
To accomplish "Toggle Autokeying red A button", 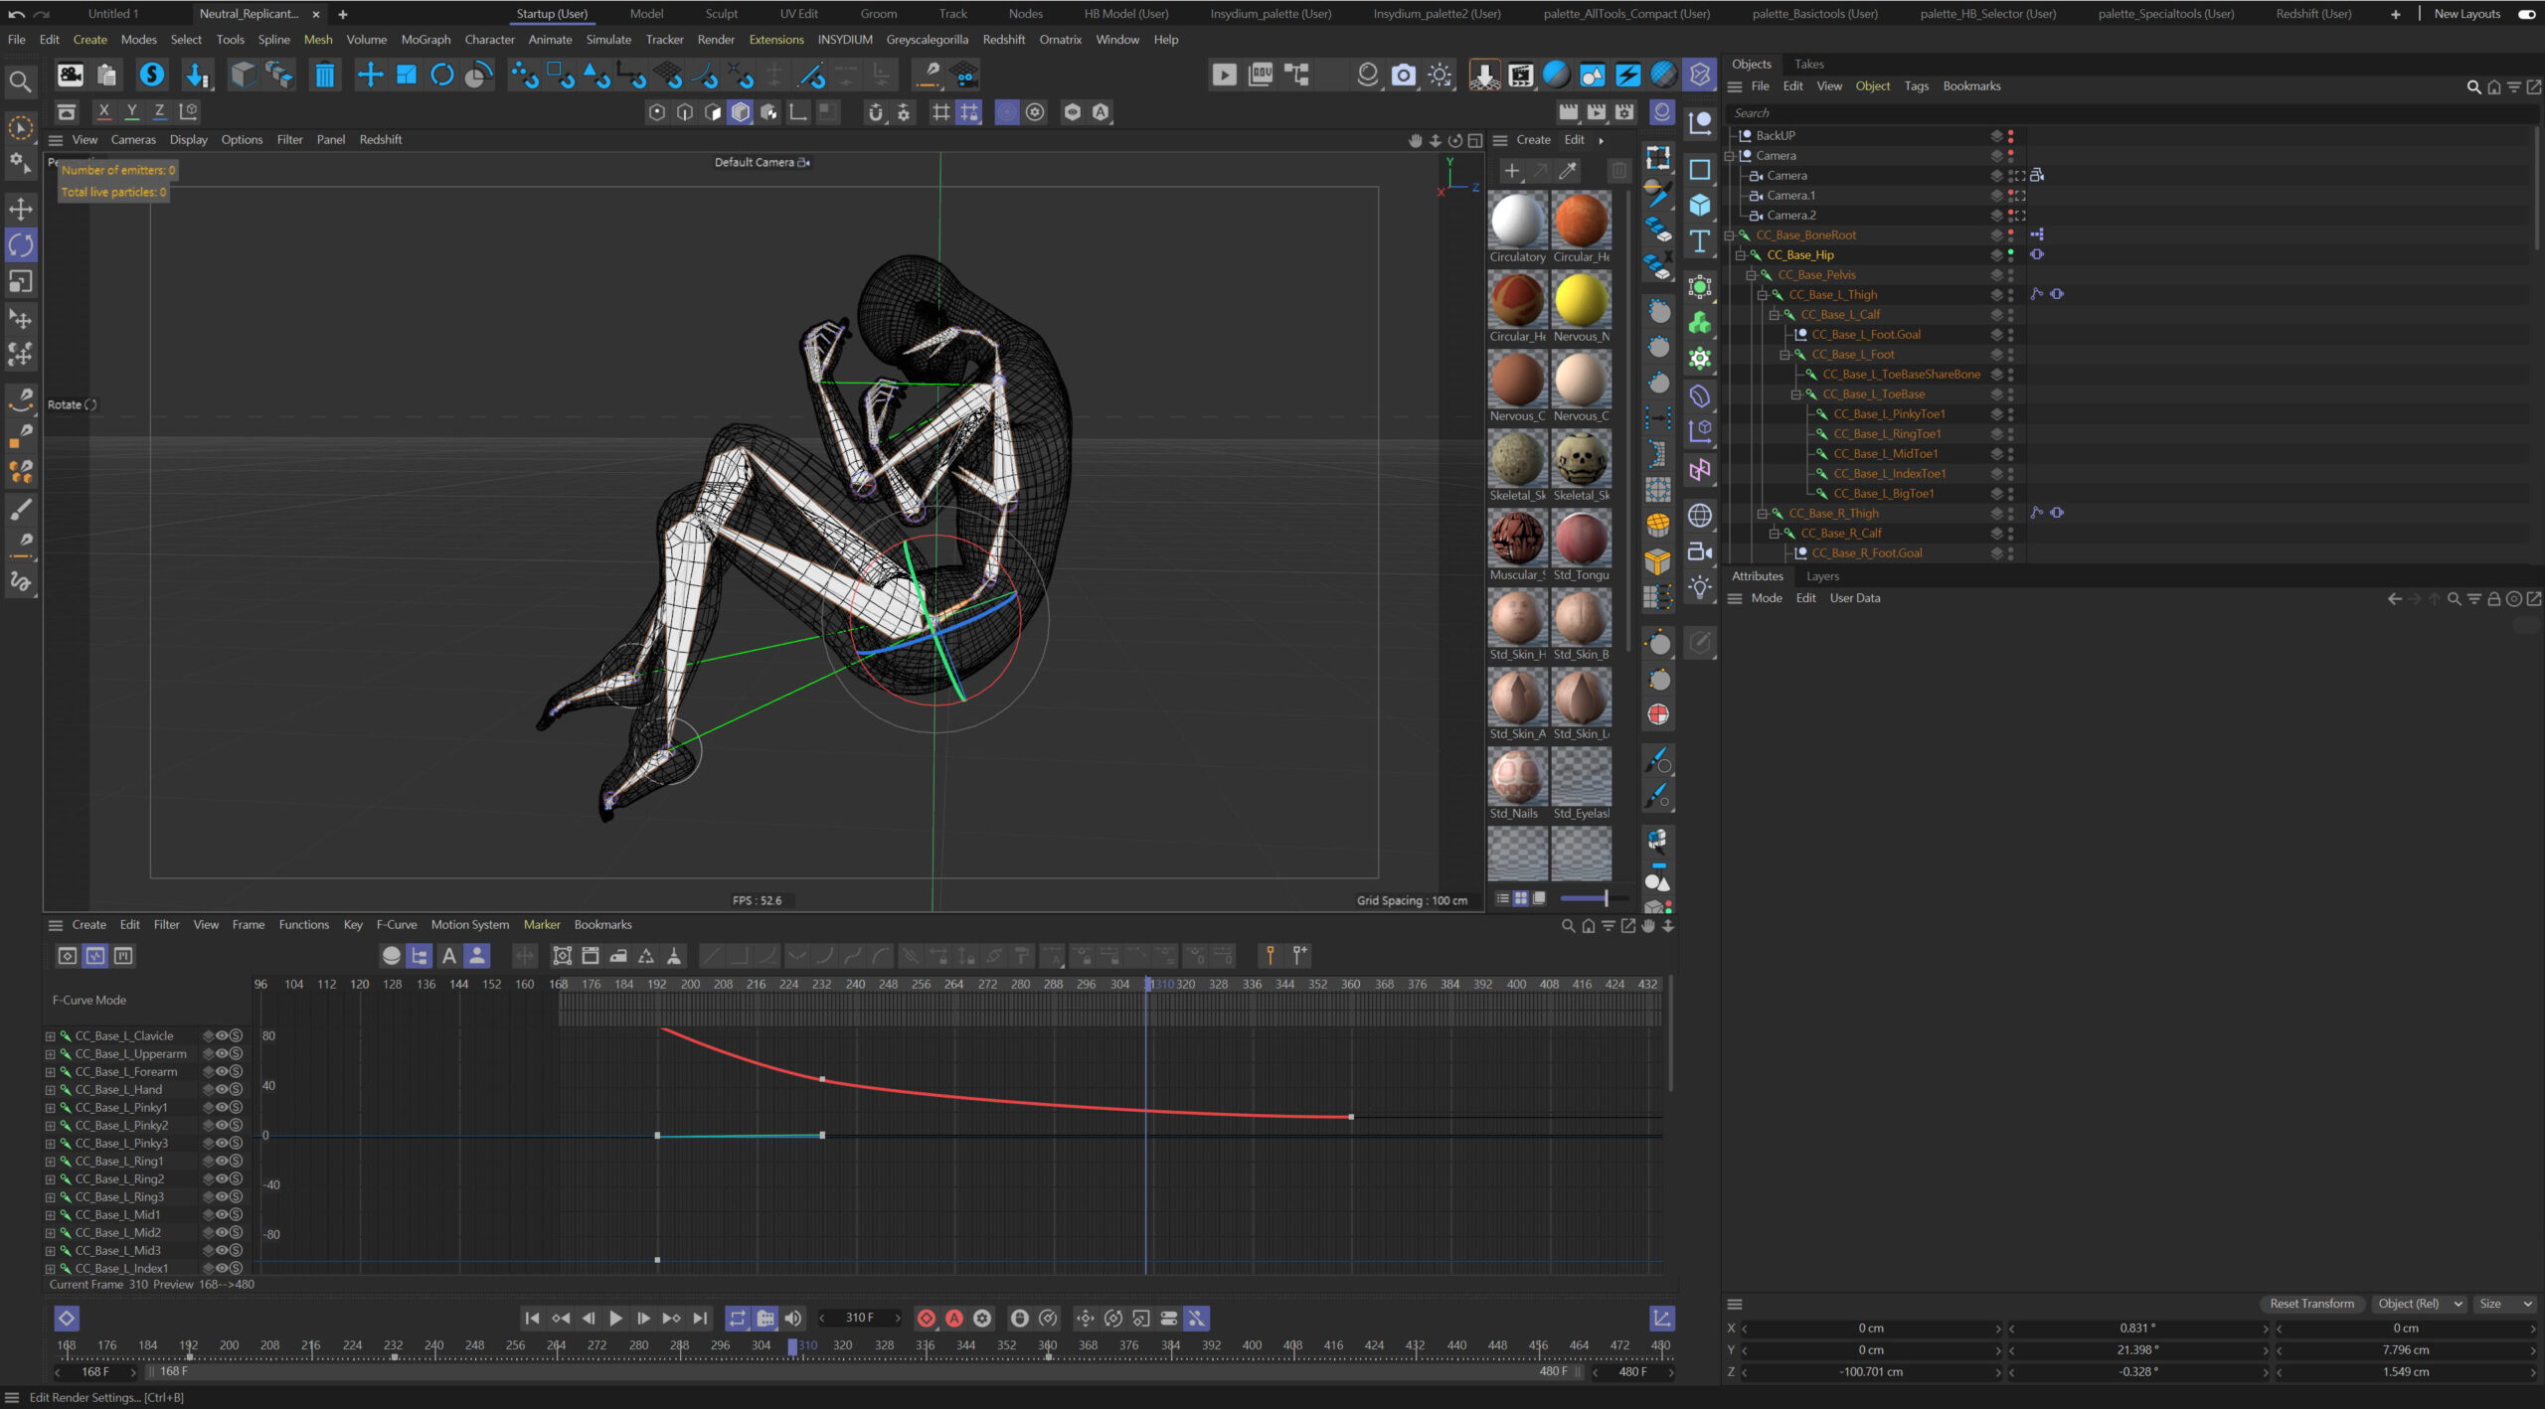I will (x=954, y=1318).
